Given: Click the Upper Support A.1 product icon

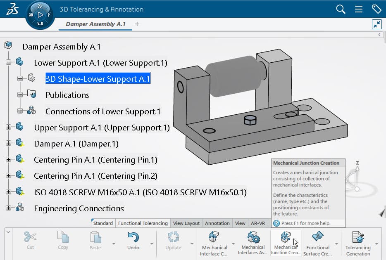Looking at the screenshot, I should (20, 127).
